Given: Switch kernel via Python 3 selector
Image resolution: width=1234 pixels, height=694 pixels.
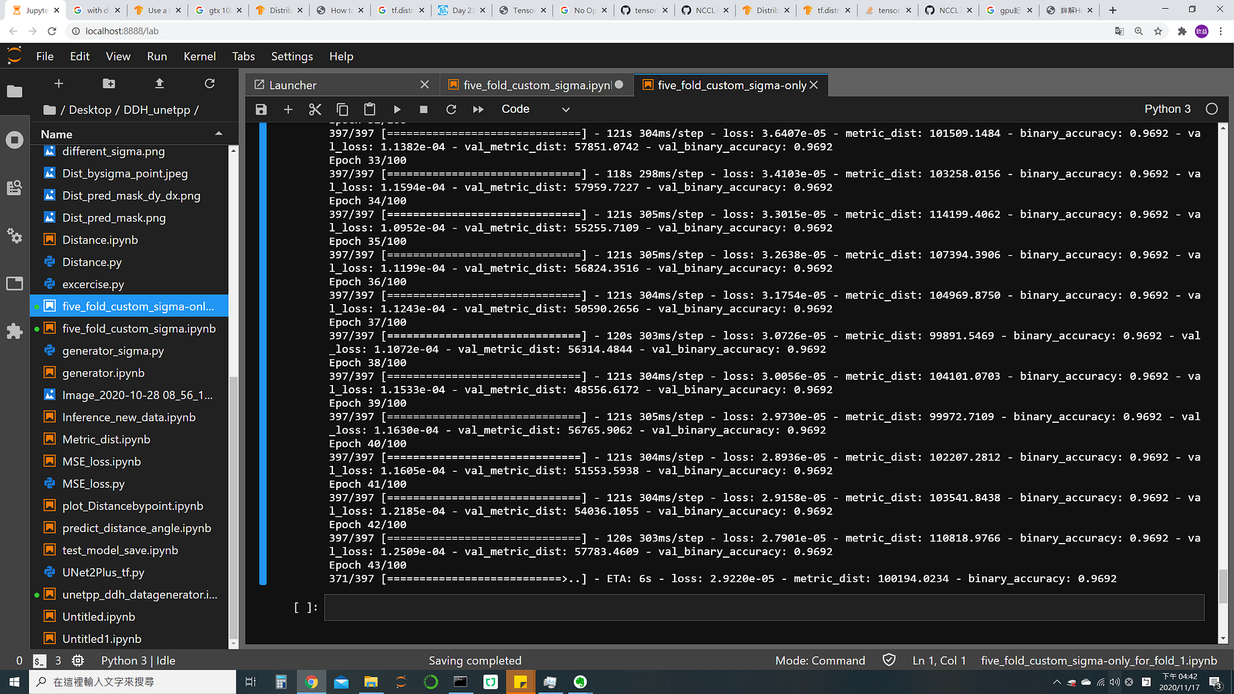Looking at the screenshot, I should point(1168,108).
